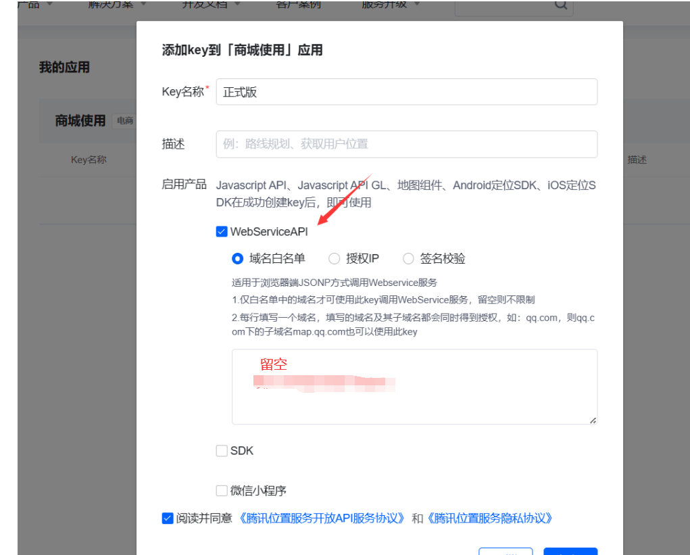Image resolution: width=690 pixels, height=555 pixels.
Task: Open the 客户案例 menu item
Action: [x=299, y=4]
